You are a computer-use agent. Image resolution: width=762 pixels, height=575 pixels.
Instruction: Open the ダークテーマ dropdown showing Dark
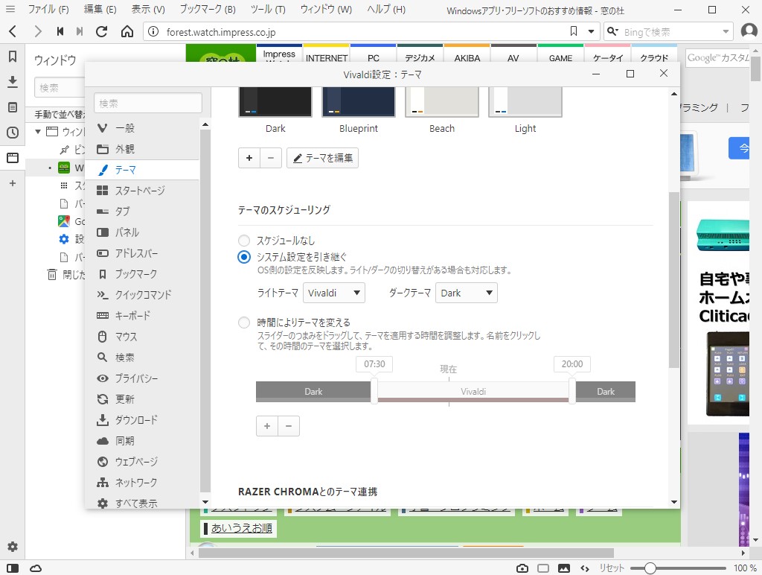click(x=466, y=293)
